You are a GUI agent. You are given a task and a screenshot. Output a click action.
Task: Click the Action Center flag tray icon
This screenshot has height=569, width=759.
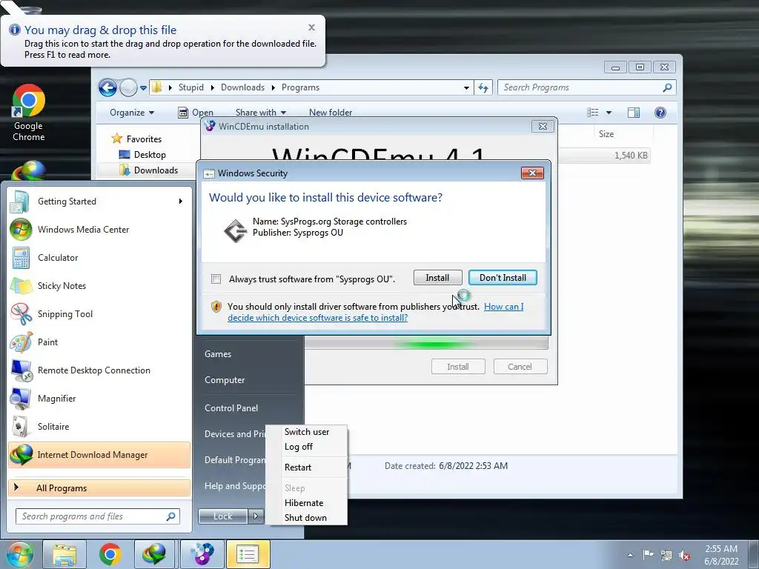[x=648, y=554]
